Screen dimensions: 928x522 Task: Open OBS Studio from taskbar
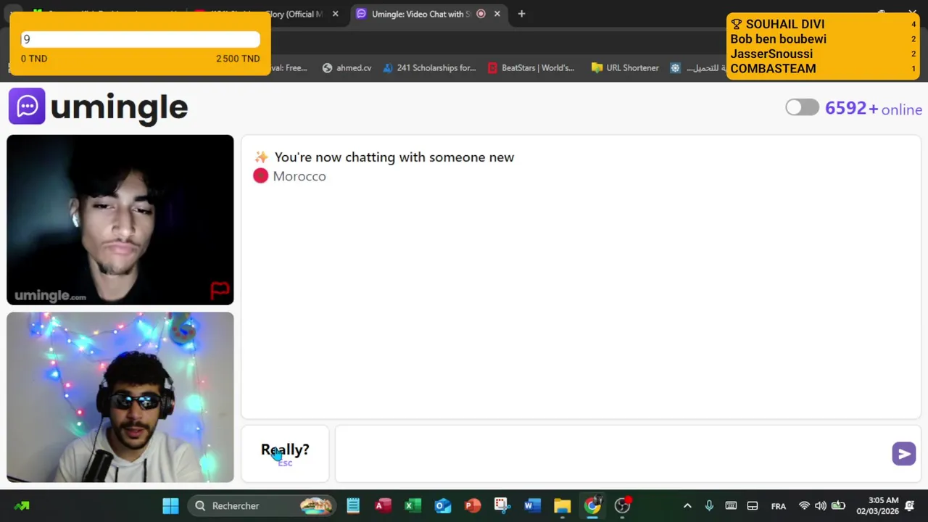pos(622,506)
